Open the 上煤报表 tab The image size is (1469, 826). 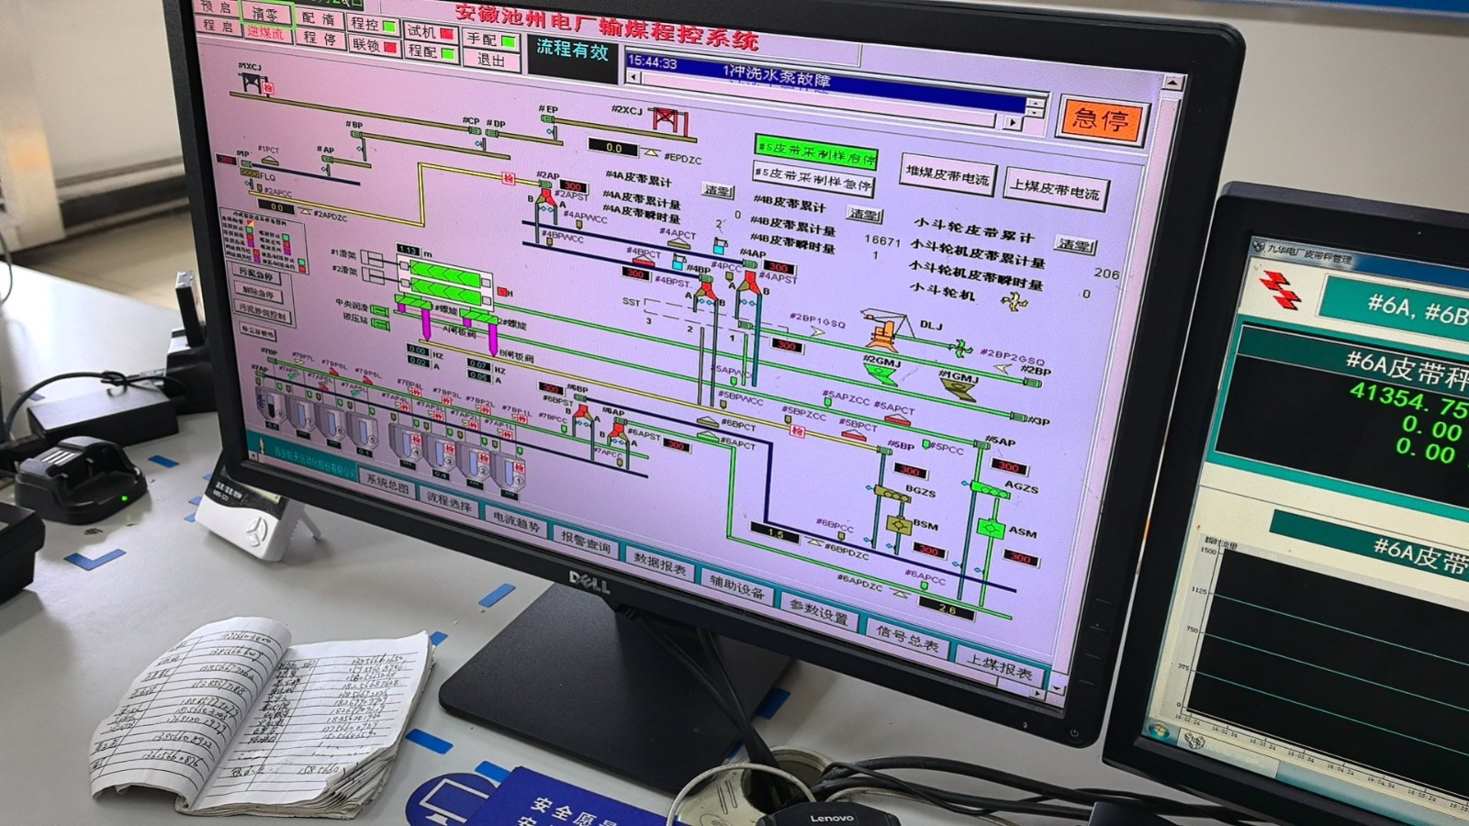(999, 666)
